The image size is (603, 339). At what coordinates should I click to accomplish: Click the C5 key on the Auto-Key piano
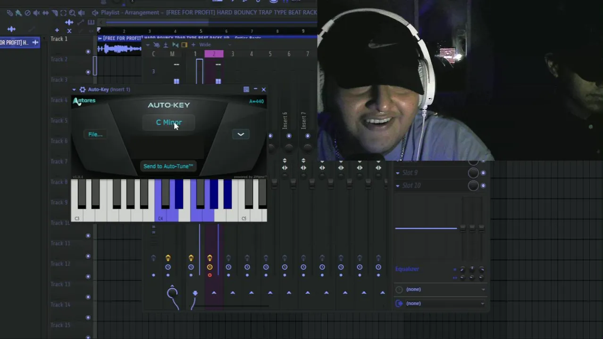(244, 214)
